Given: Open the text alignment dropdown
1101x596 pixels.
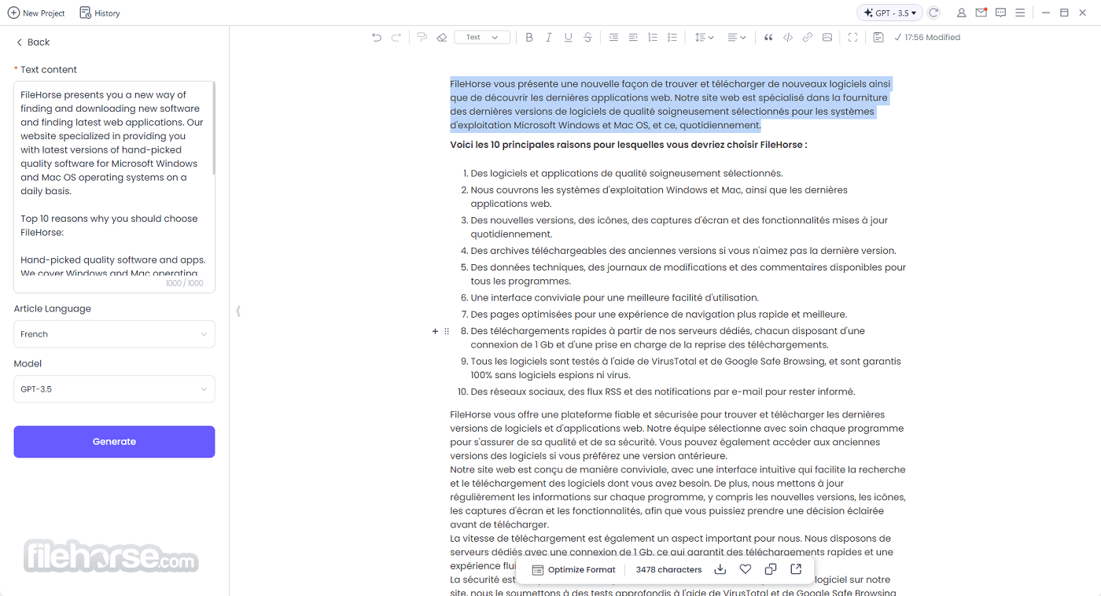Looking at the screenshot, I should tap(736, 37).
